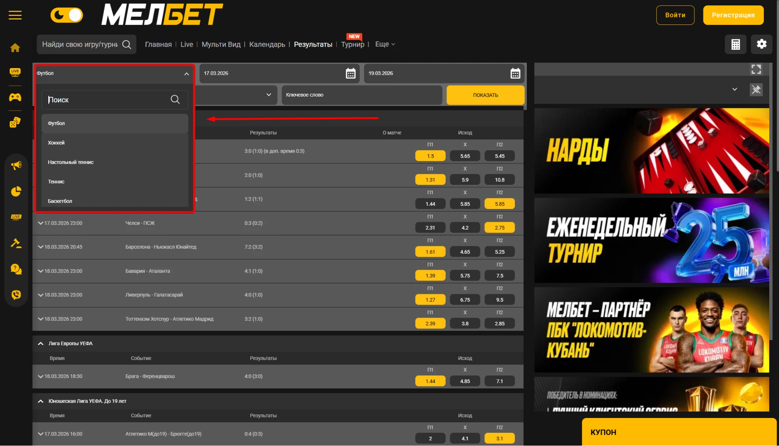The height and width of the screenshot is (446, 779).
Task: Open the calculator icon
Action: pyautogui.click(x=735, y=44)
